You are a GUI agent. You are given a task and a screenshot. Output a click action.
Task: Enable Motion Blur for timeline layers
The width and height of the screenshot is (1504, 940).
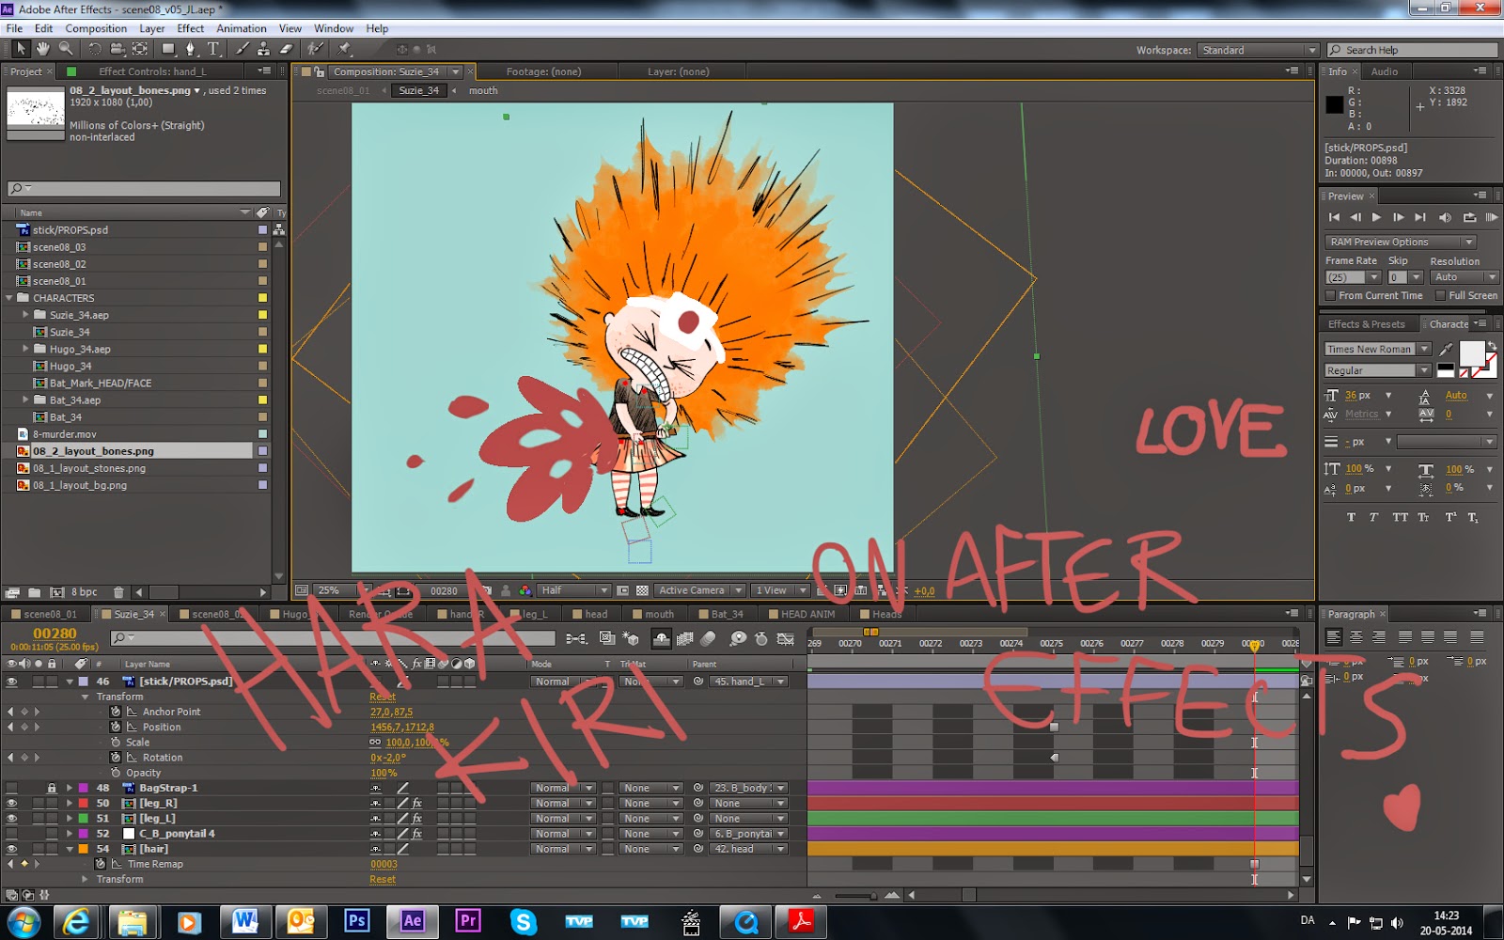708,639
